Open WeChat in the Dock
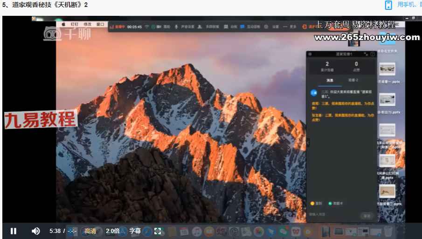 click(283, 232)
